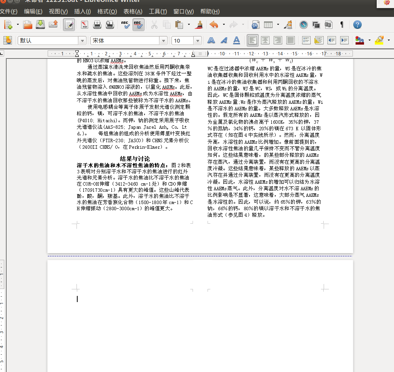Screen dimensions: 394x372
Task: Open the Styles and Formatting icon
Action: click(x=8, y=40)
